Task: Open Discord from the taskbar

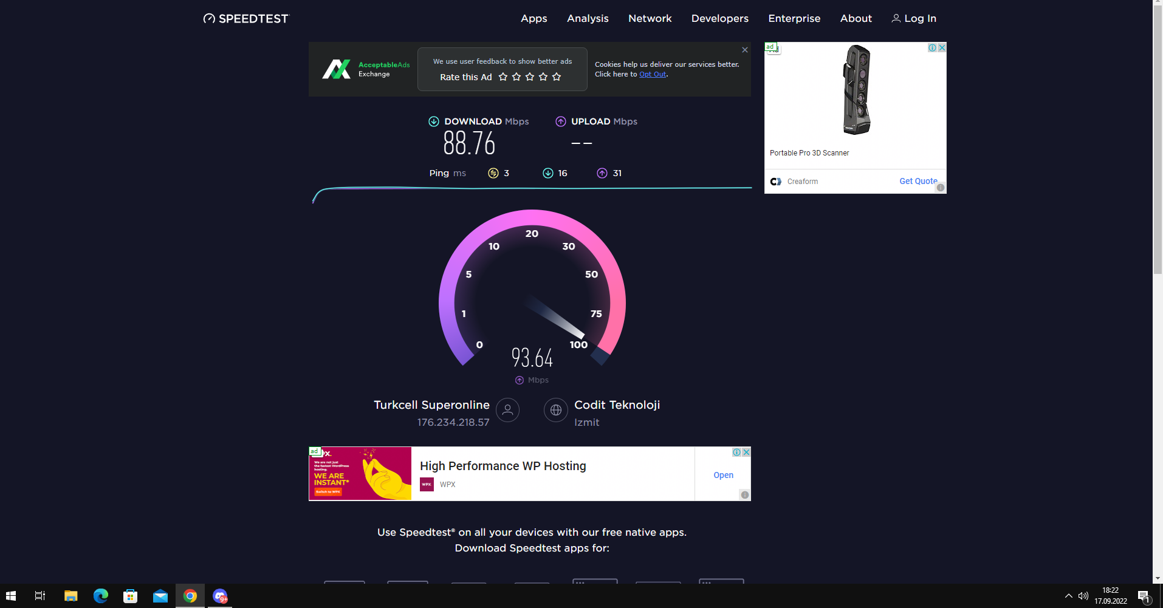Action: (x=220, y=596)
